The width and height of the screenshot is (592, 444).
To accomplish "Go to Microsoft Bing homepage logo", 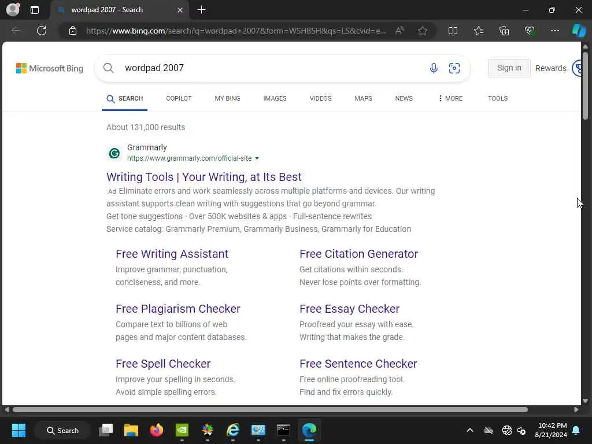I will 50,68.
